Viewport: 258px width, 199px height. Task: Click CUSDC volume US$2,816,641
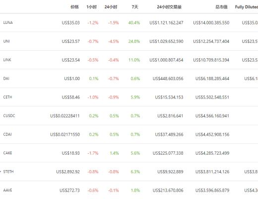pyautogui.click(x=170, y=116)
